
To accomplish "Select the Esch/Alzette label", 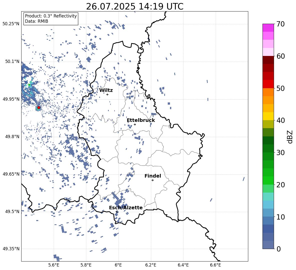I will (126, 208).
